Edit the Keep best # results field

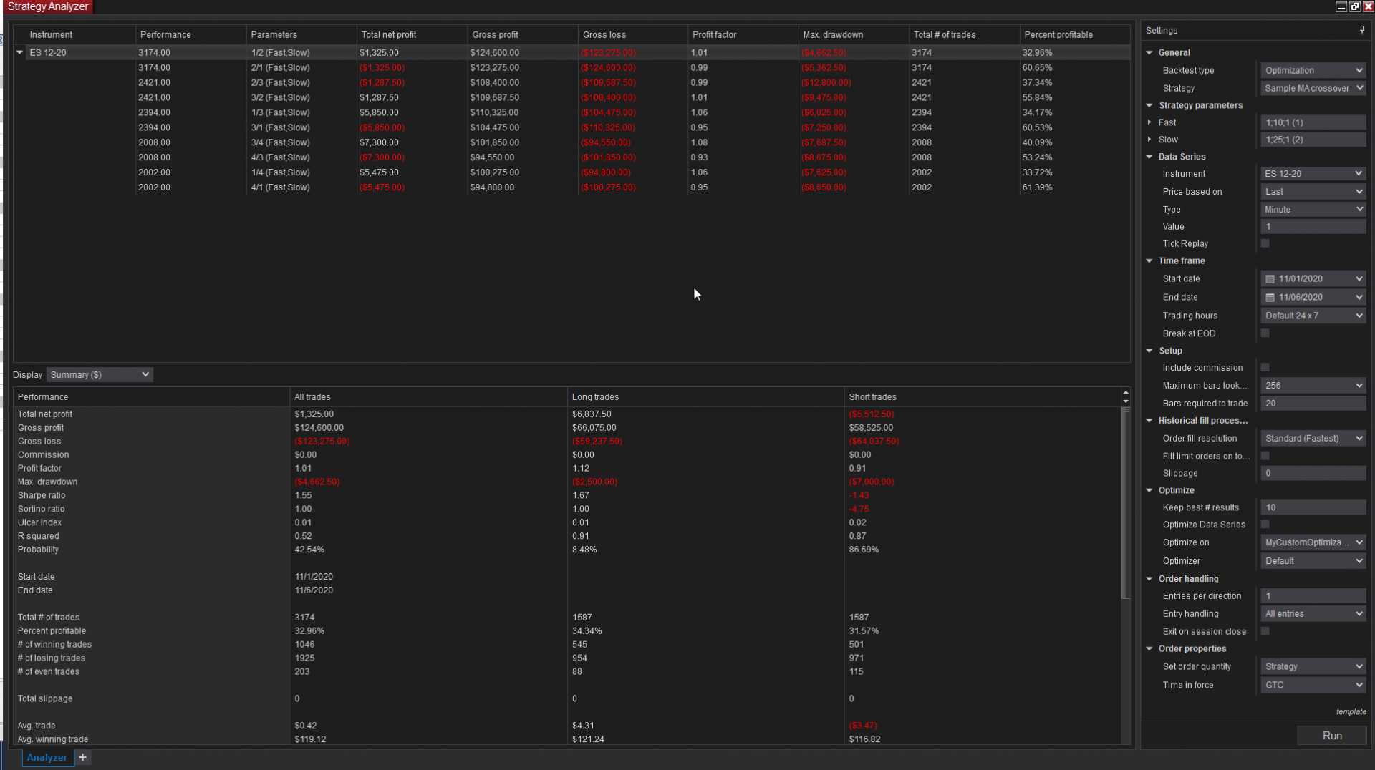1313,507
